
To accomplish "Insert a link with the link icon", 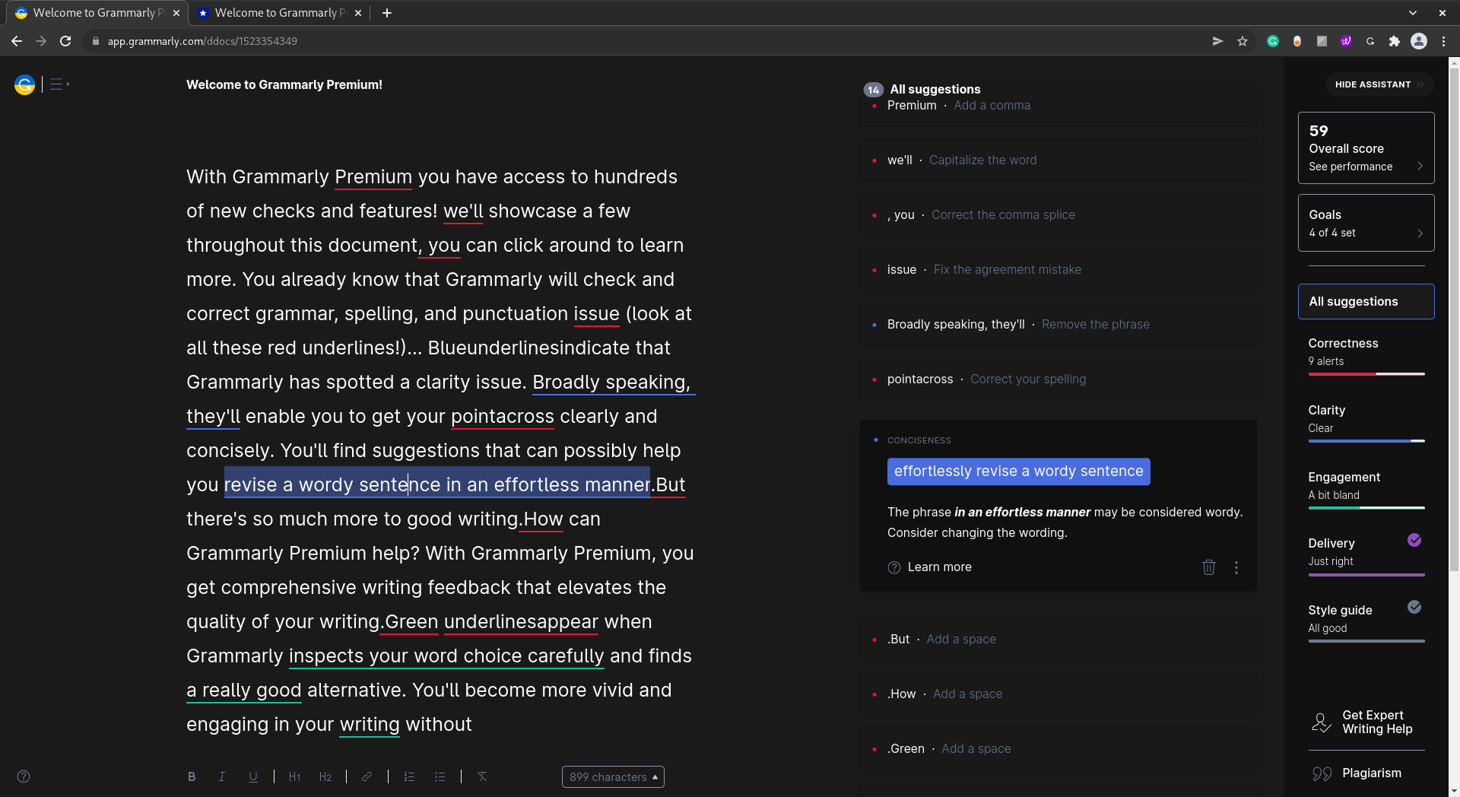I will click(367, 776).
